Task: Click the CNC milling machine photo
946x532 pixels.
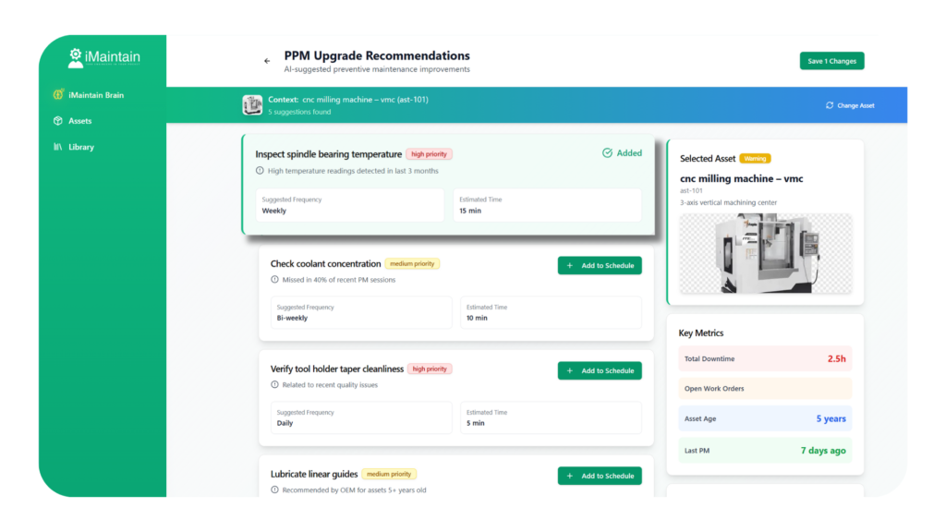Action: pos(765,255)
